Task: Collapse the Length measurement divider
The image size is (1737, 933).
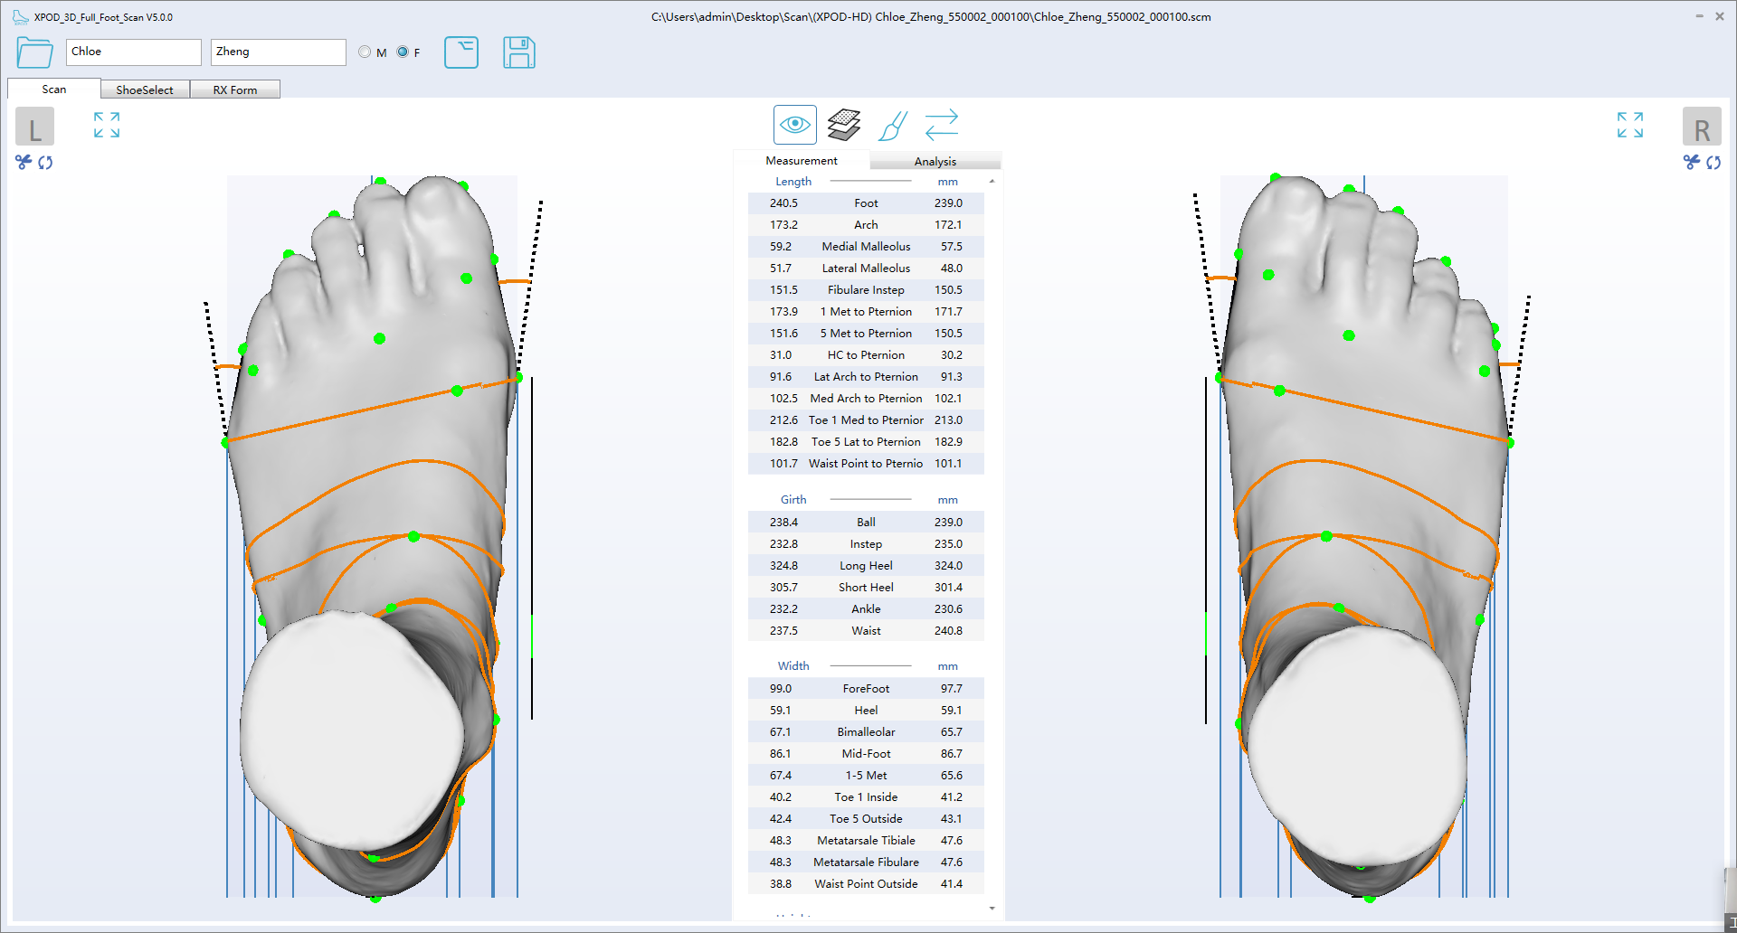Action: click(870, 181)
